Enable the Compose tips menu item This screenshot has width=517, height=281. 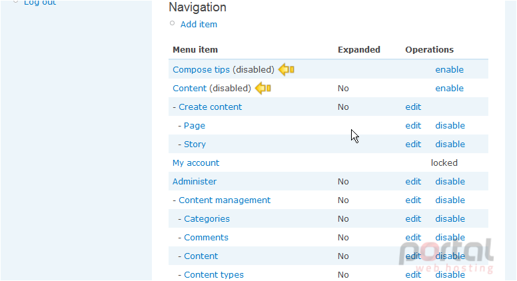click(x=450, y=69)
